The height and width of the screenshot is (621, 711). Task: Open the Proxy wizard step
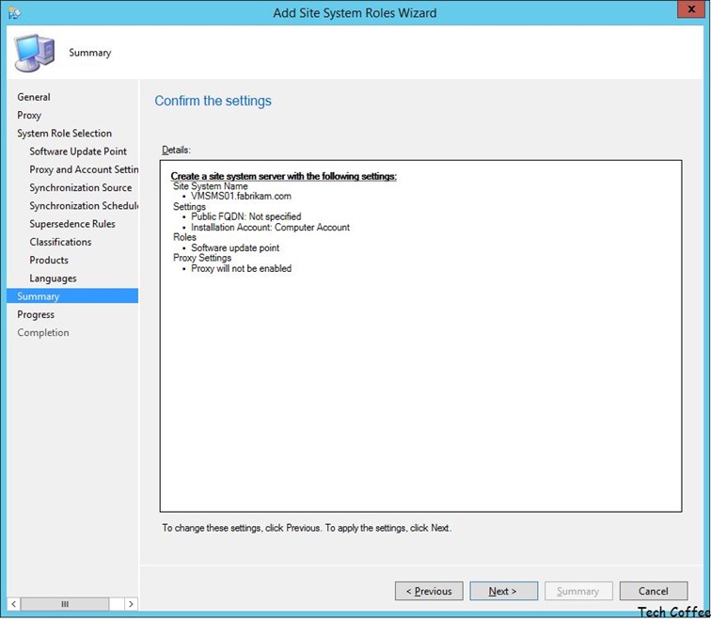29,115
